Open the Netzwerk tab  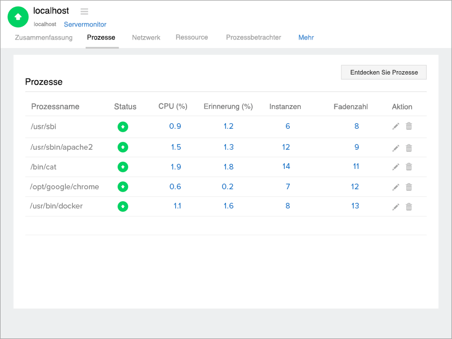[146, 37]
